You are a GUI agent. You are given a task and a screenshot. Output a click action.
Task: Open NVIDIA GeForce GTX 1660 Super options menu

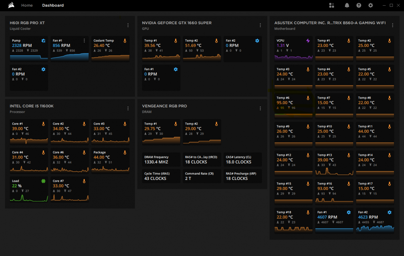tap(260, 25)
